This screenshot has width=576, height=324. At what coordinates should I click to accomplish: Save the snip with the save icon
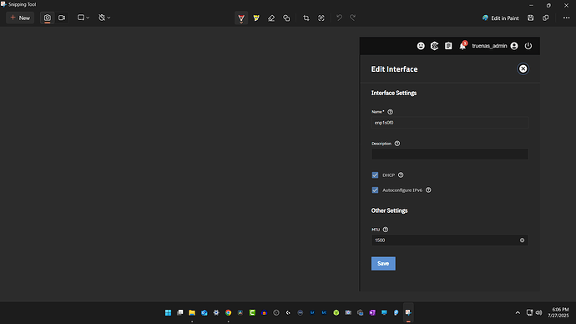coord(530,18)
